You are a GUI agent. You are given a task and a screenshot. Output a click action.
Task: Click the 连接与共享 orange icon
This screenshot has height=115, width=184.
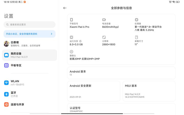pos(6,104)
